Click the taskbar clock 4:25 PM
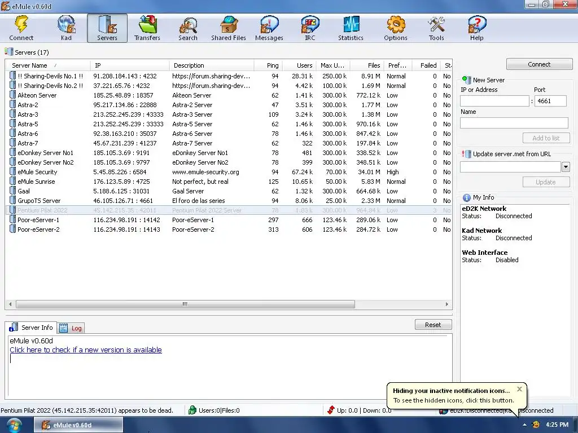Screen dimensions: 578x433 click(x=557, y=425)
